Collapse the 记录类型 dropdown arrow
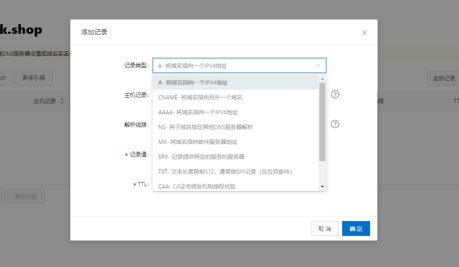 [x=317, y=66]
